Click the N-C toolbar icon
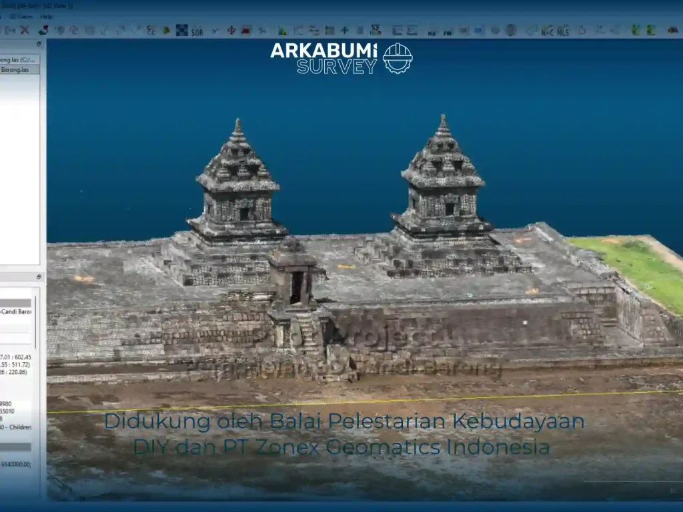The image size is (683, 512). point(547,31)
